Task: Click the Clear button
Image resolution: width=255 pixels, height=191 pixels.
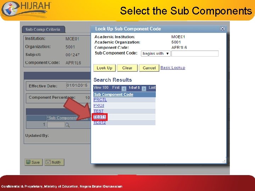Action: (x=127, y=68)
